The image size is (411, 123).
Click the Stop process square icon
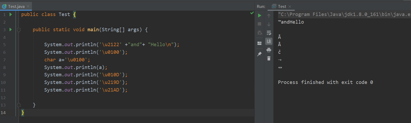259,24
